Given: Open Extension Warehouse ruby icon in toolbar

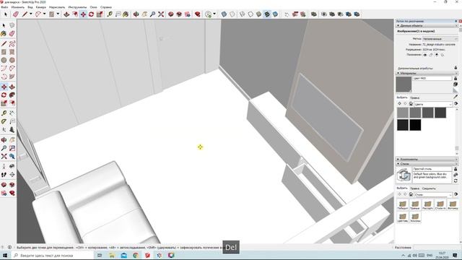Looking at the screenshot, I should [198, 14].
